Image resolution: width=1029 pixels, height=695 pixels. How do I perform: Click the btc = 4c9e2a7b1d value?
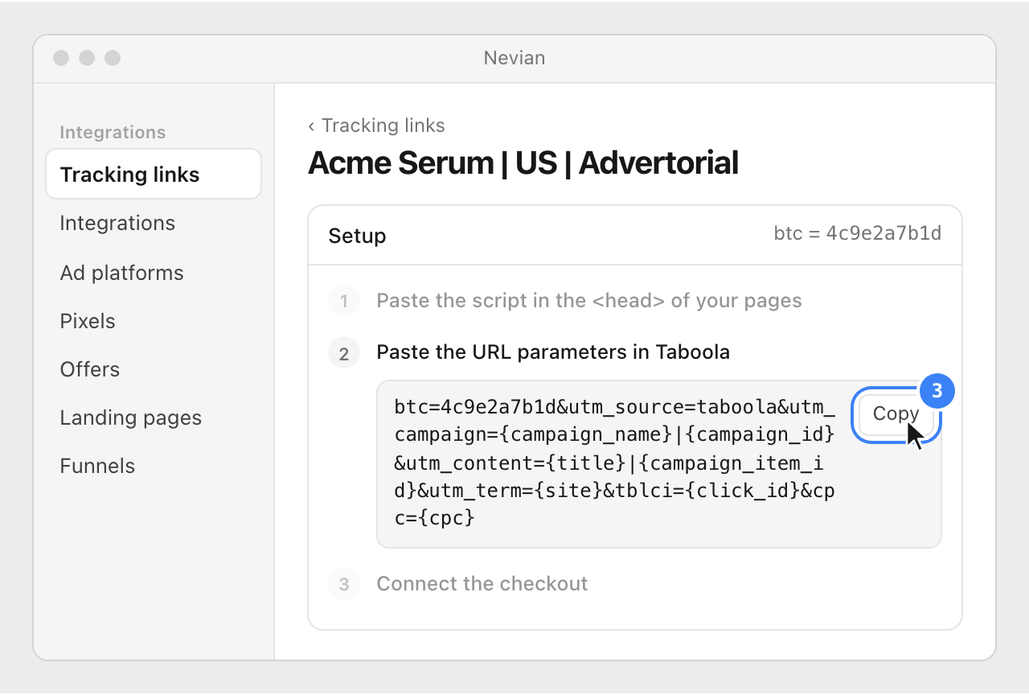click(x=858, y=233)
